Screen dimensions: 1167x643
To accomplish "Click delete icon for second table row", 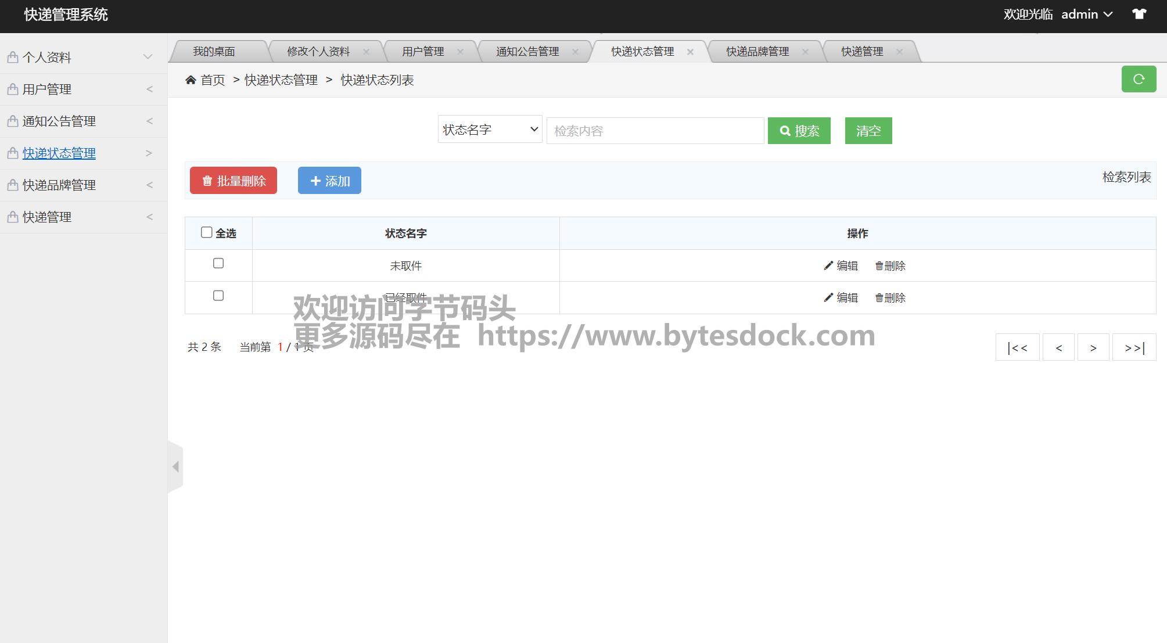I will point(879,298).
